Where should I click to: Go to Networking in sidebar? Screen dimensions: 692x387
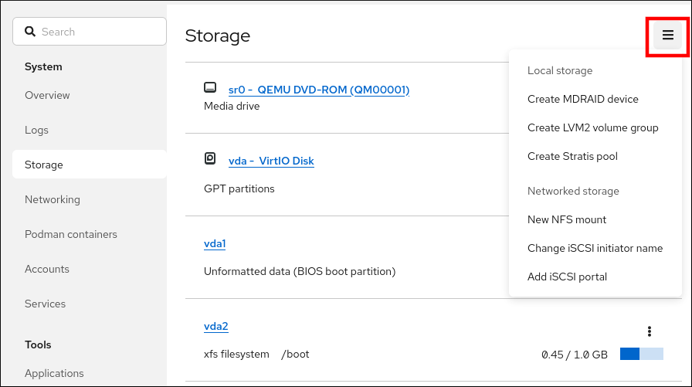52,199
